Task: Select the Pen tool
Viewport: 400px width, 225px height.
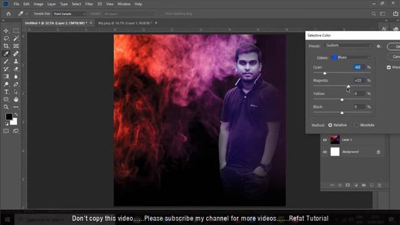Action: 16,84
